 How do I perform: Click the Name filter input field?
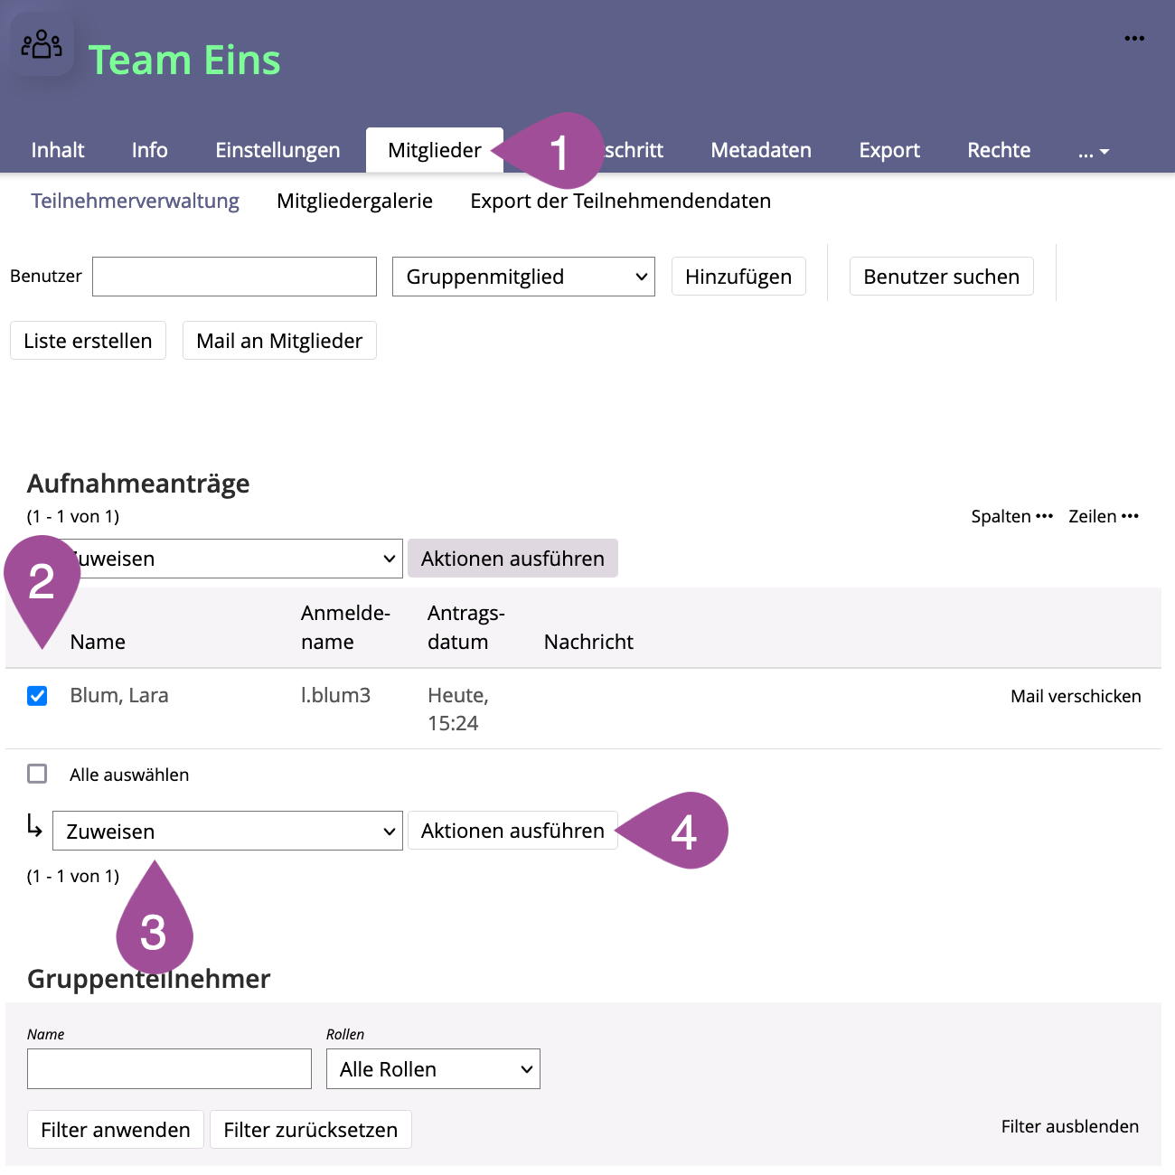pyautogui.click(x=169, y=1069)
